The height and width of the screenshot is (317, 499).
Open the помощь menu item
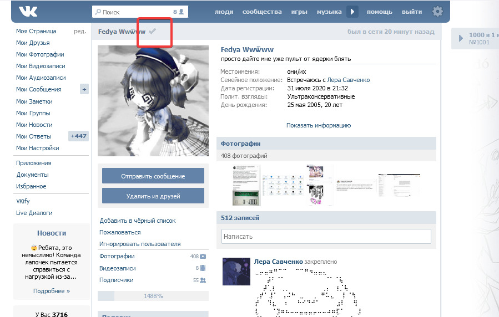[379, 12]
